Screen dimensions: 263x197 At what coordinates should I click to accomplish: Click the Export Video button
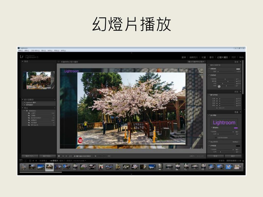[47, 156]
